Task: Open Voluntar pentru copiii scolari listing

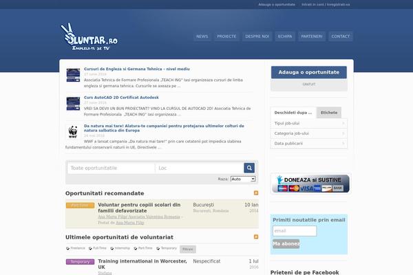Action: point(139,208)
